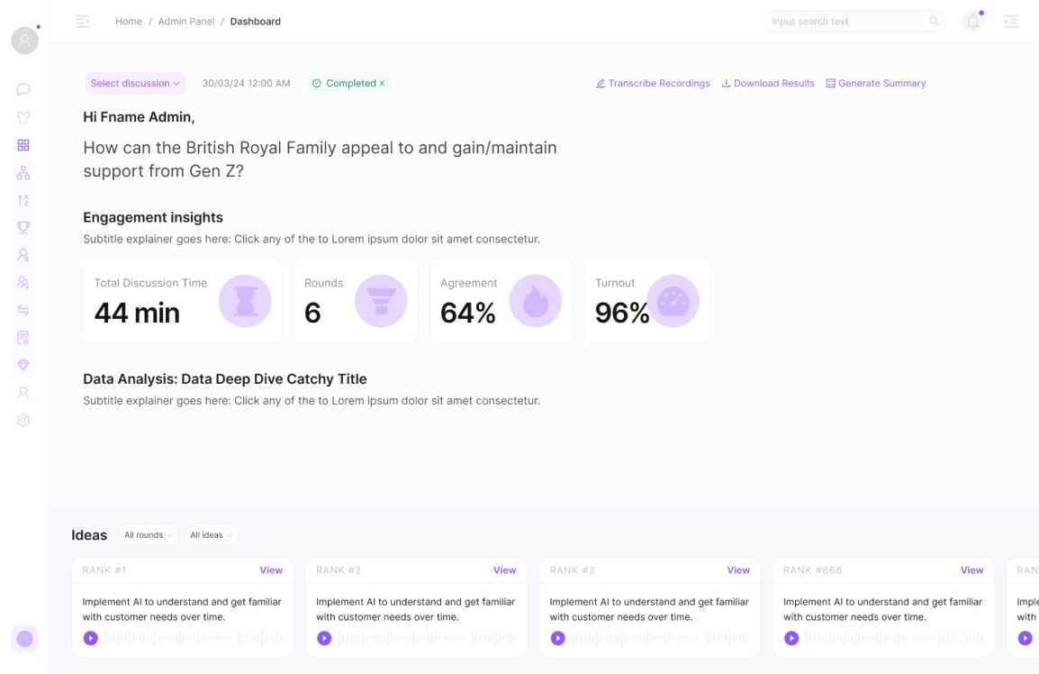Play the Rank #2 idea recording
1039x674 pixels.
(x=324, y=638)
